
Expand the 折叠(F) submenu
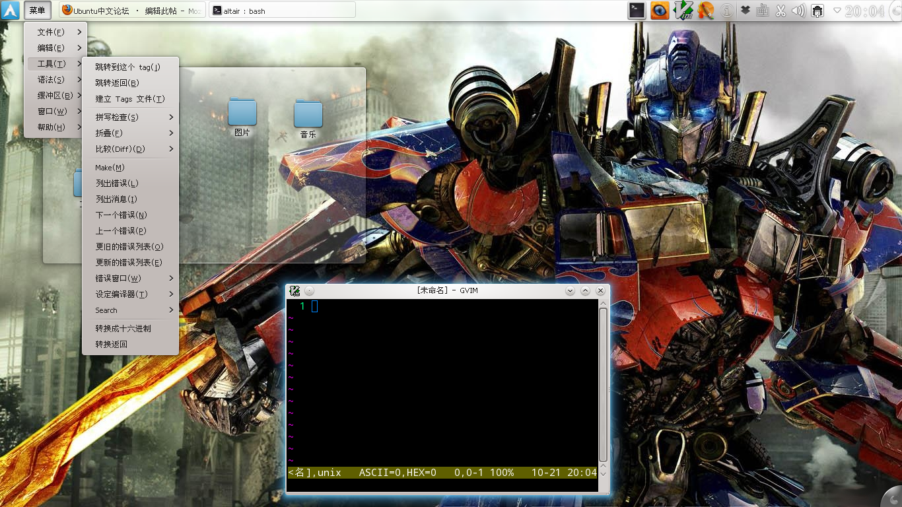(x=130, y=133)
